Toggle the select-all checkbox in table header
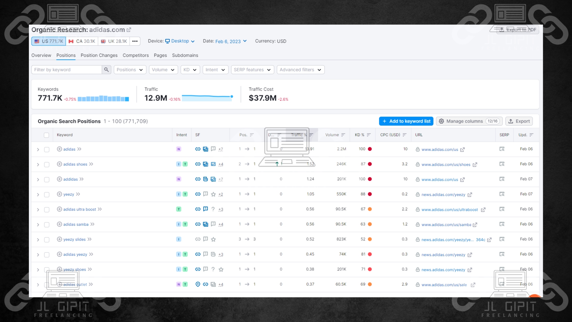This screenshot has height=322, width=572. [x=46, y=135]
